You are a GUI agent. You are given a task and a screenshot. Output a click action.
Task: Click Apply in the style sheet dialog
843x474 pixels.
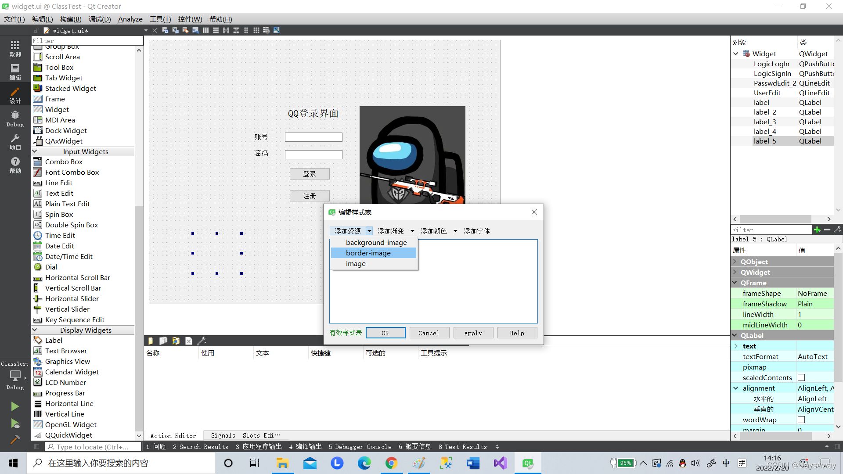pyautogui.click(x=473, y=333)
